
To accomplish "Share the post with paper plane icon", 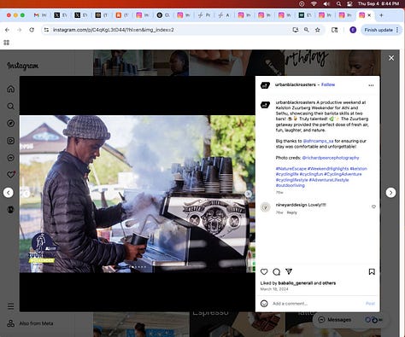I will point(289,271).
